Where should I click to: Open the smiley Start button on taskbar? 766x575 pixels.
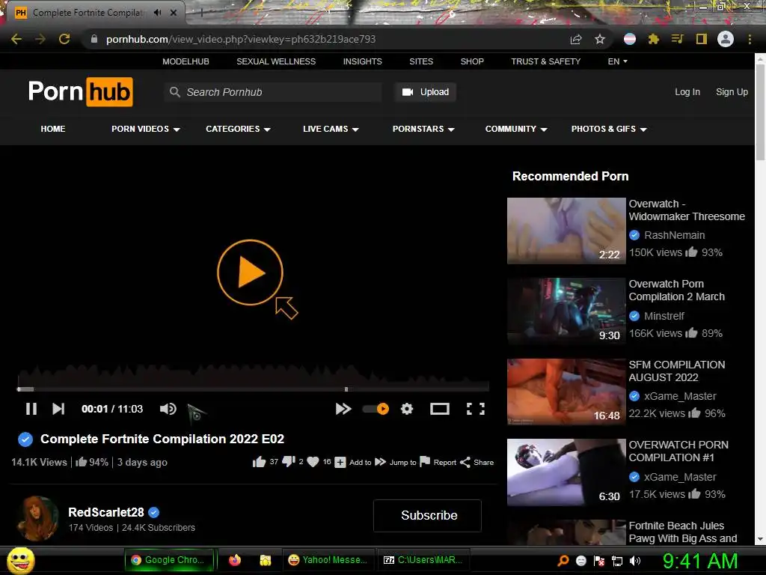[x=20, y=560]
